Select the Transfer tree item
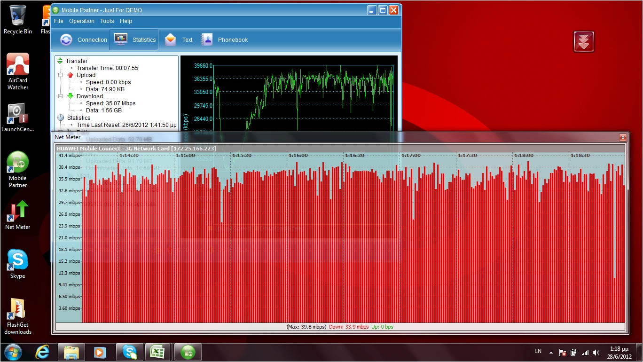This screenshot has width=643, height=362. click(x=76, y=61)
